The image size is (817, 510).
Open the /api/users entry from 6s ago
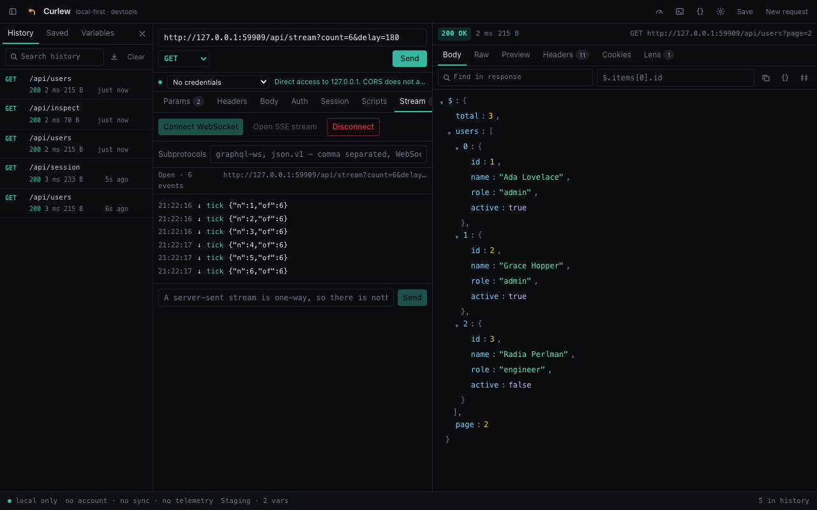click(77, 203)
